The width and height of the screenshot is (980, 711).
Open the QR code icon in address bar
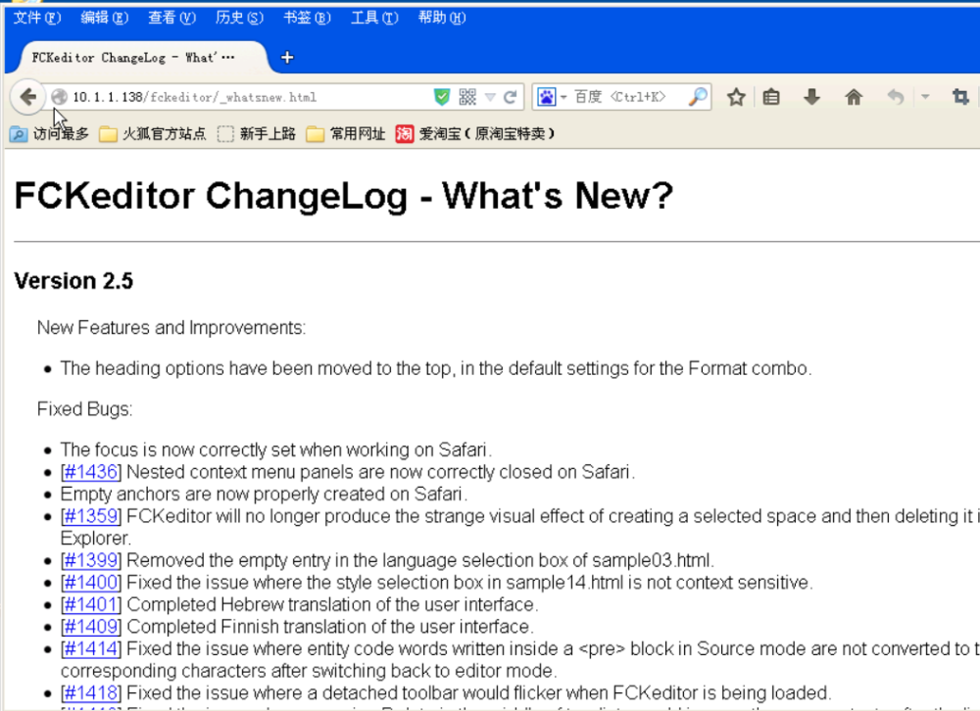467,97
